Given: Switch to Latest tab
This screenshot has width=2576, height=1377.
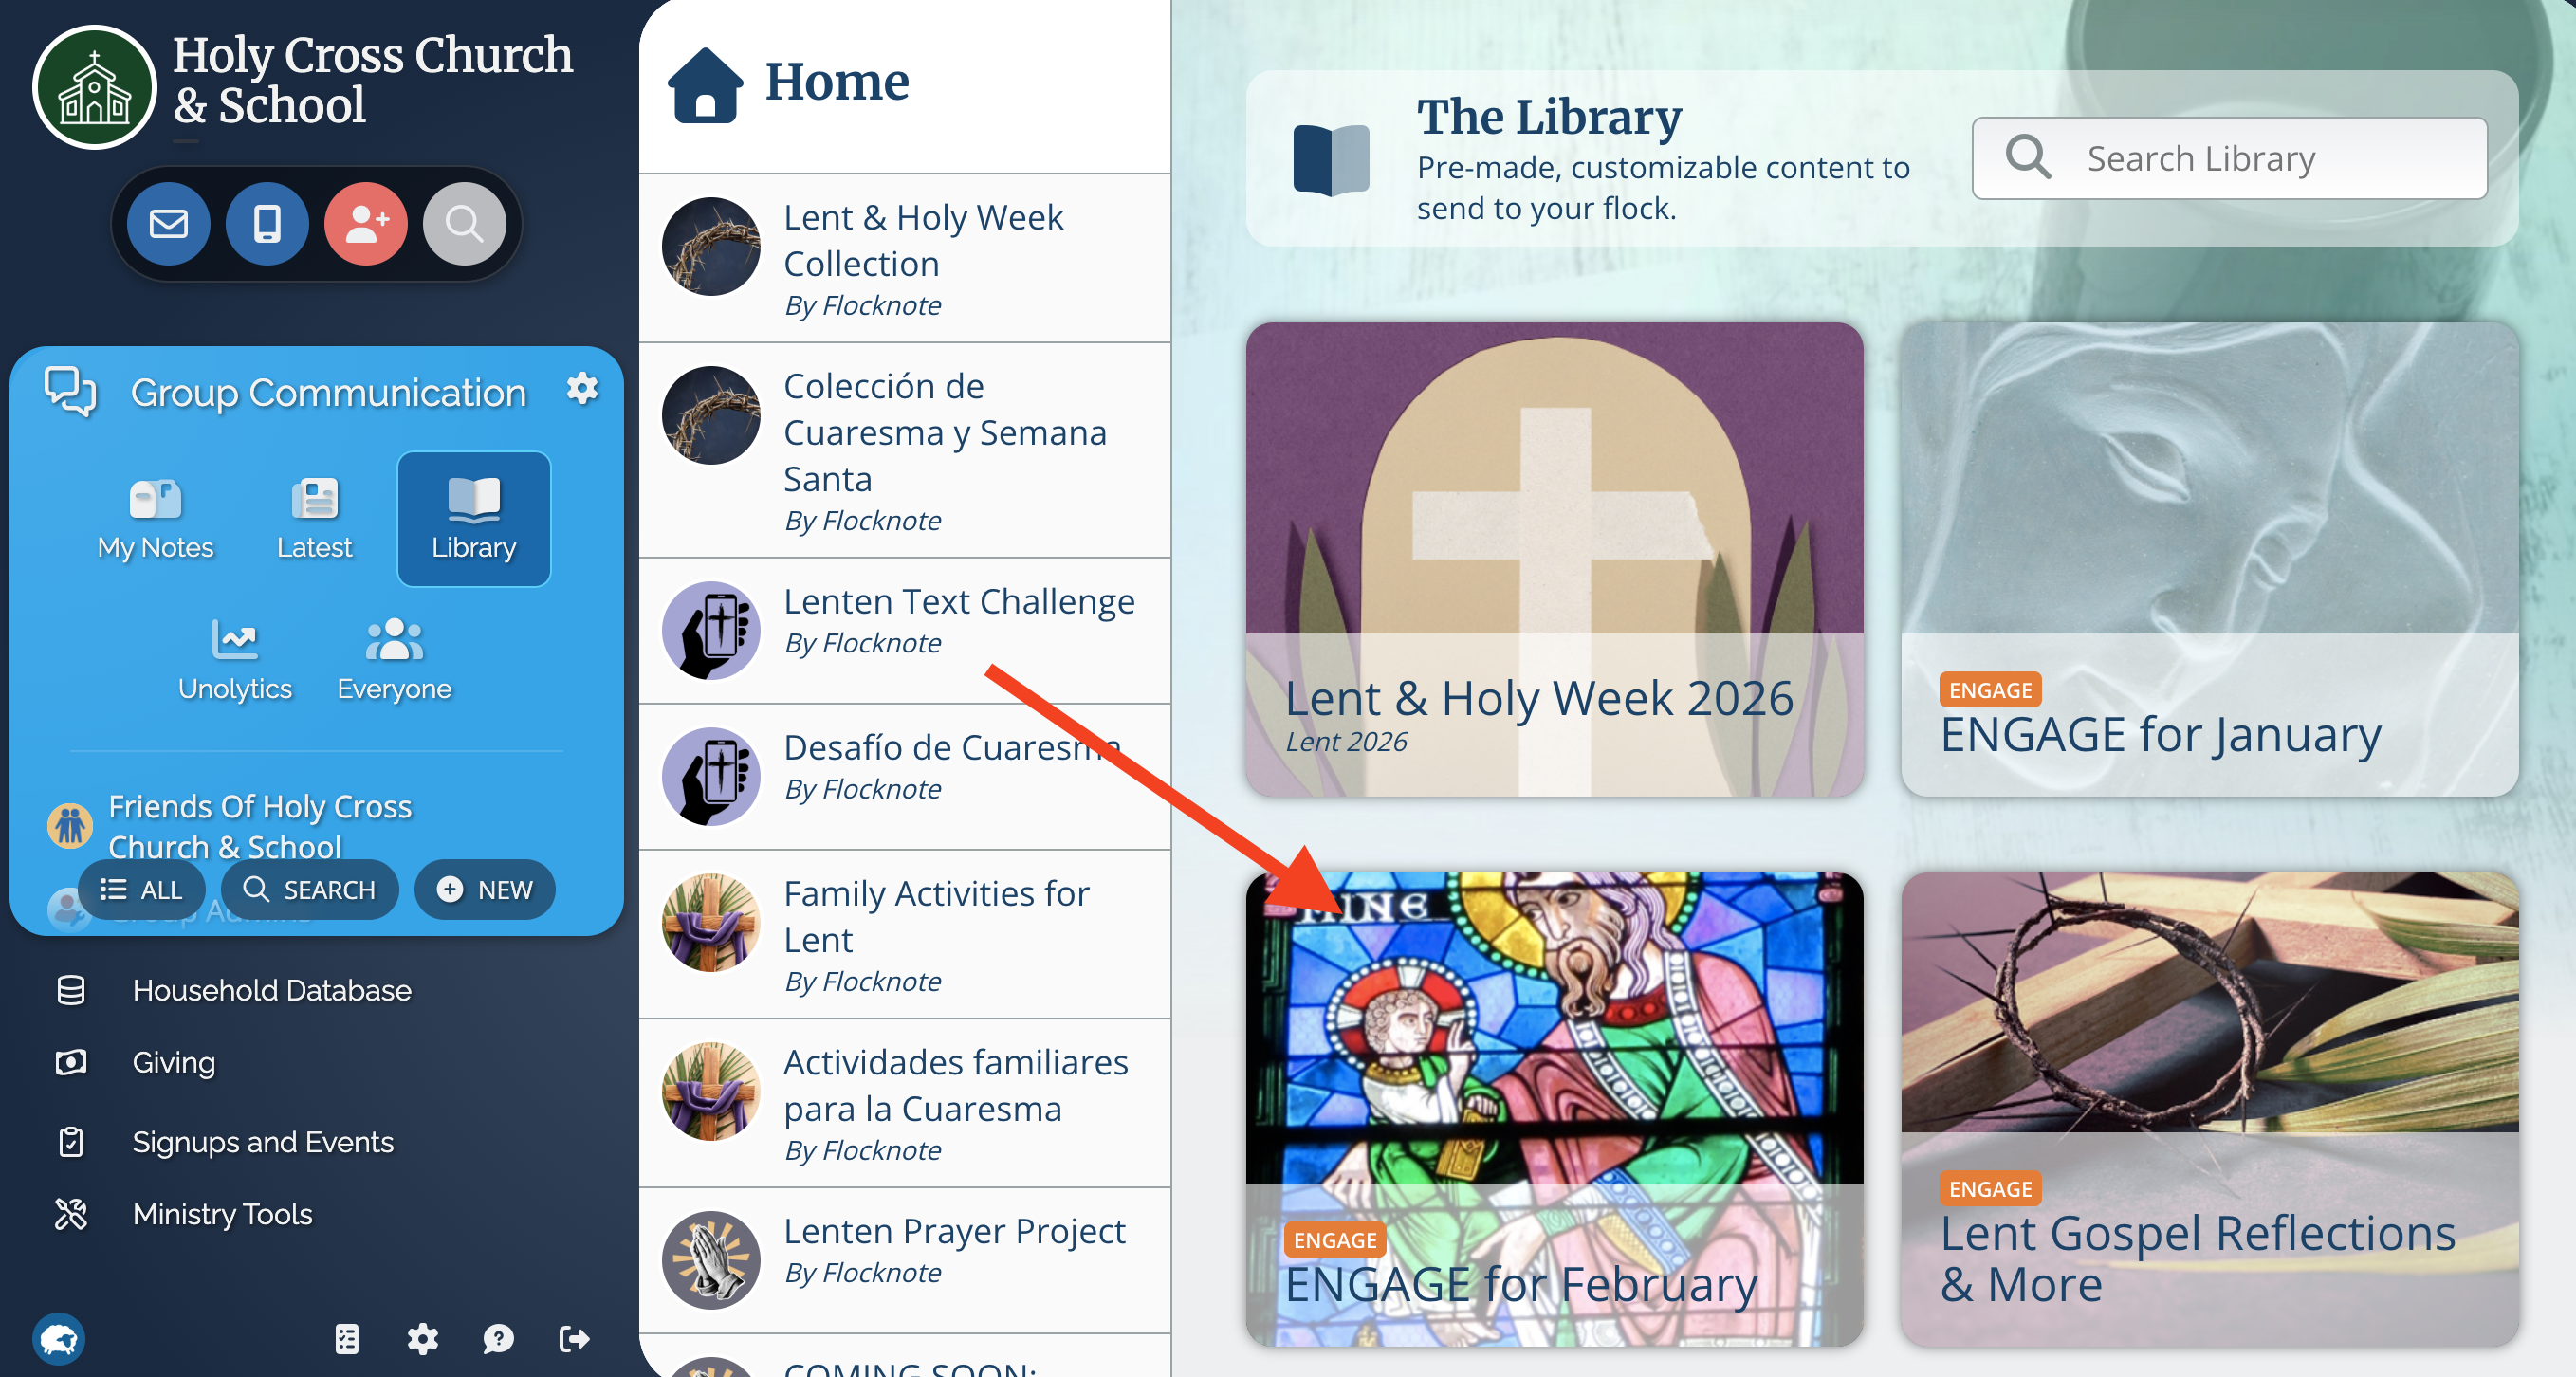Looking at the screenshot, I should (314, 520).
